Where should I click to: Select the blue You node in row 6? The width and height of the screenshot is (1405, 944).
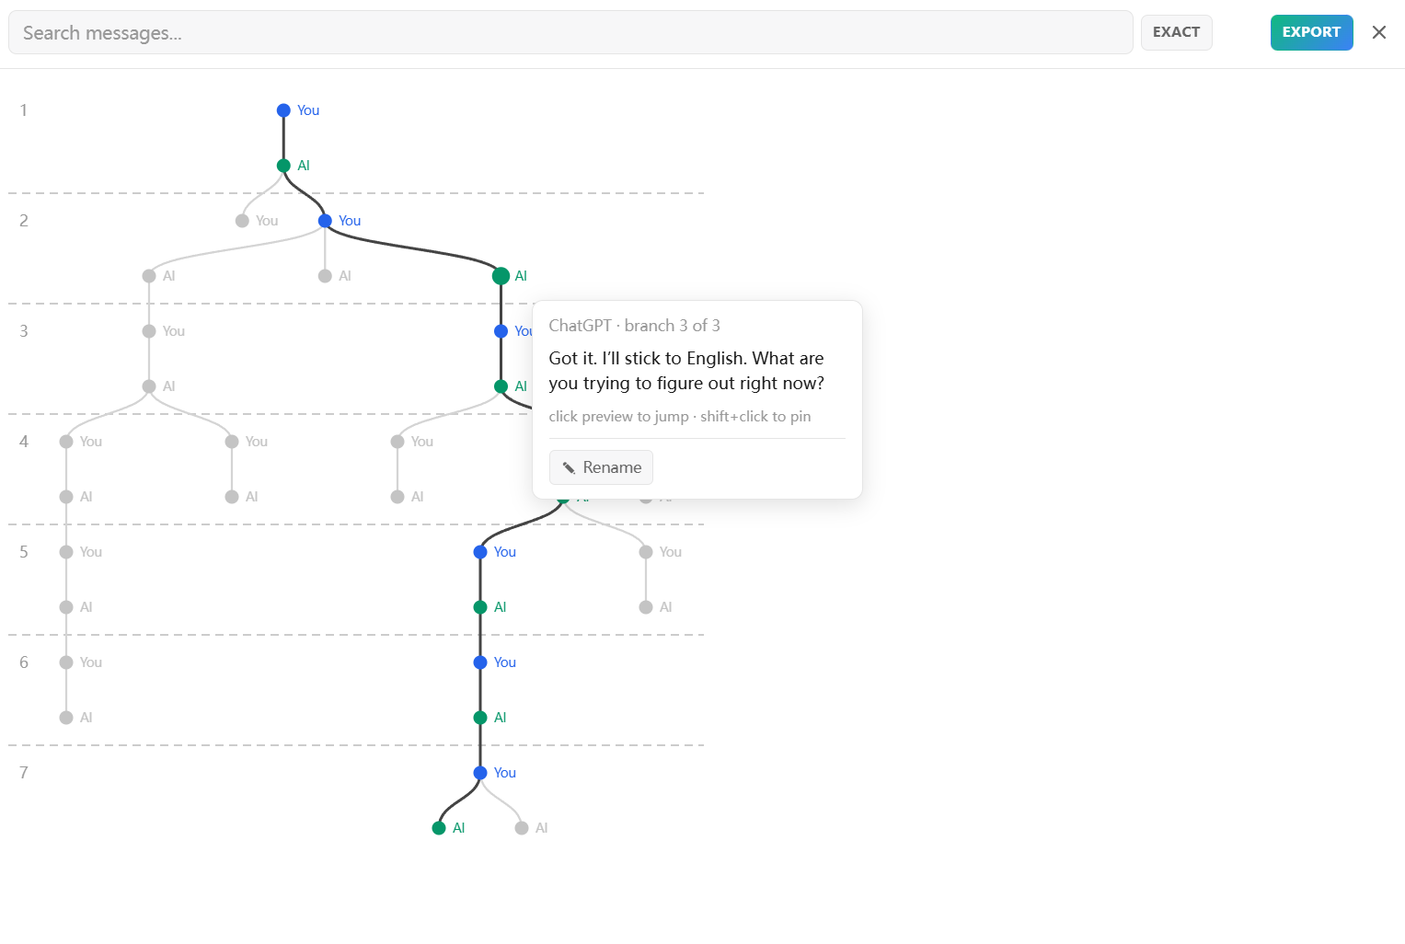[x=480, y=662]
